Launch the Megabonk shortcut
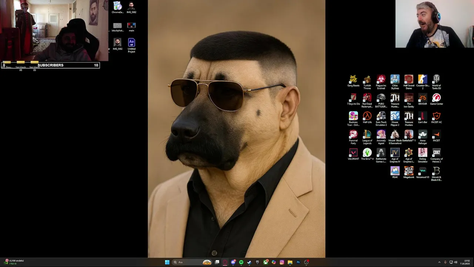The image size is (474, 267). (x=409, y=173)
